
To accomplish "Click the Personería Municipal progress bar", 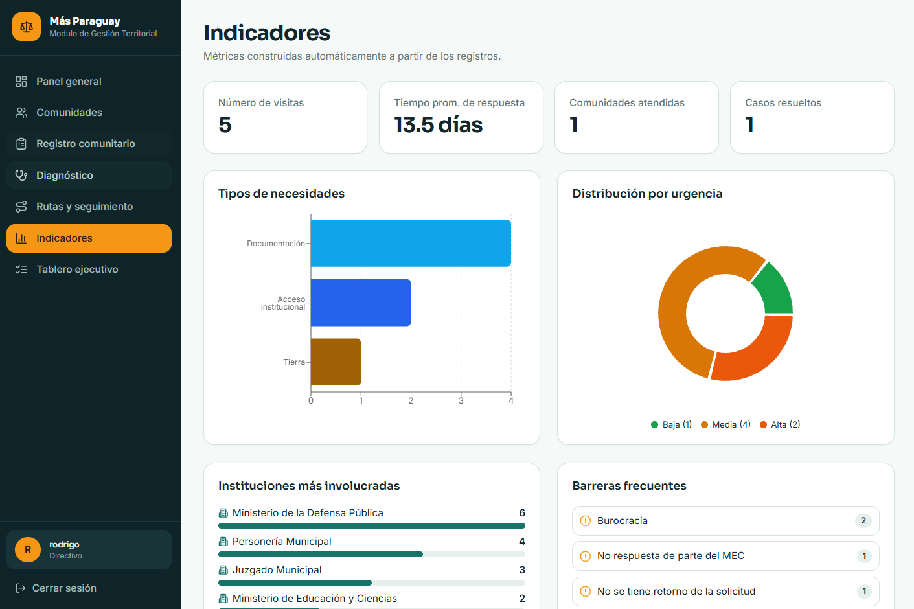I will (372, 555).
